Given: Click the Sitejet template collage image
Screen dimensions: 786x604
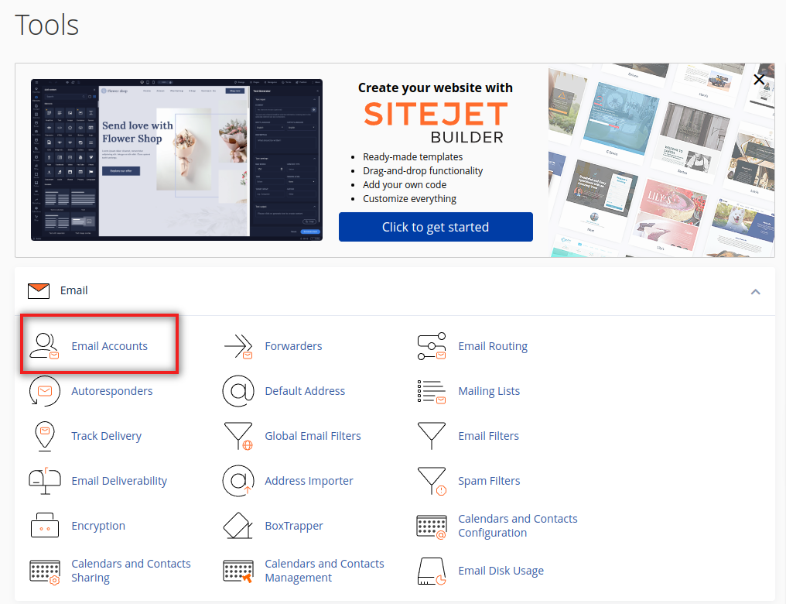Looking at the screenshot, I should [661, 160].
